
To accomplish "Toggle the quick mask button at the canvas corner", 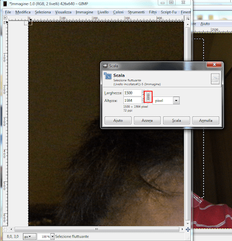I will (x=5, y=229).
